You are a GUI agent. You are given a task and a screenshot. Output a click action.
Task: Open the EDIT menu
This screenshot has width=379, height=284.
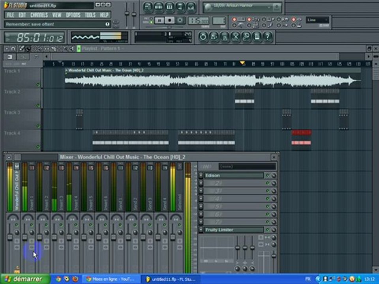(x=22, y=15)
